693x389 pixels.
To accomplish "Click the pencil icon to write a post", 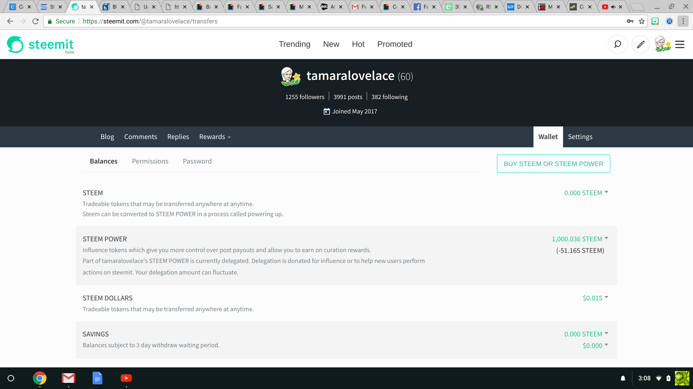I will click(x=641, y=44).
